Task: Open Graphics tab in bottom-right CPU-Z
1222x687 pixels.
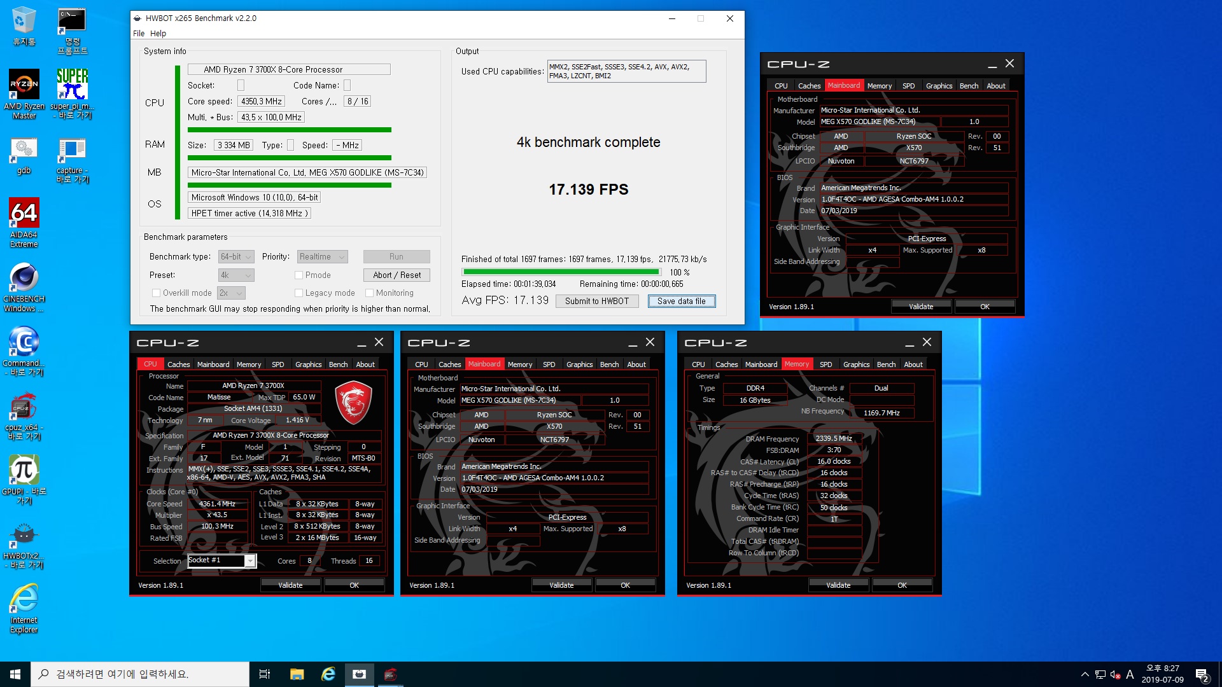Action: (x=856, y=364)
